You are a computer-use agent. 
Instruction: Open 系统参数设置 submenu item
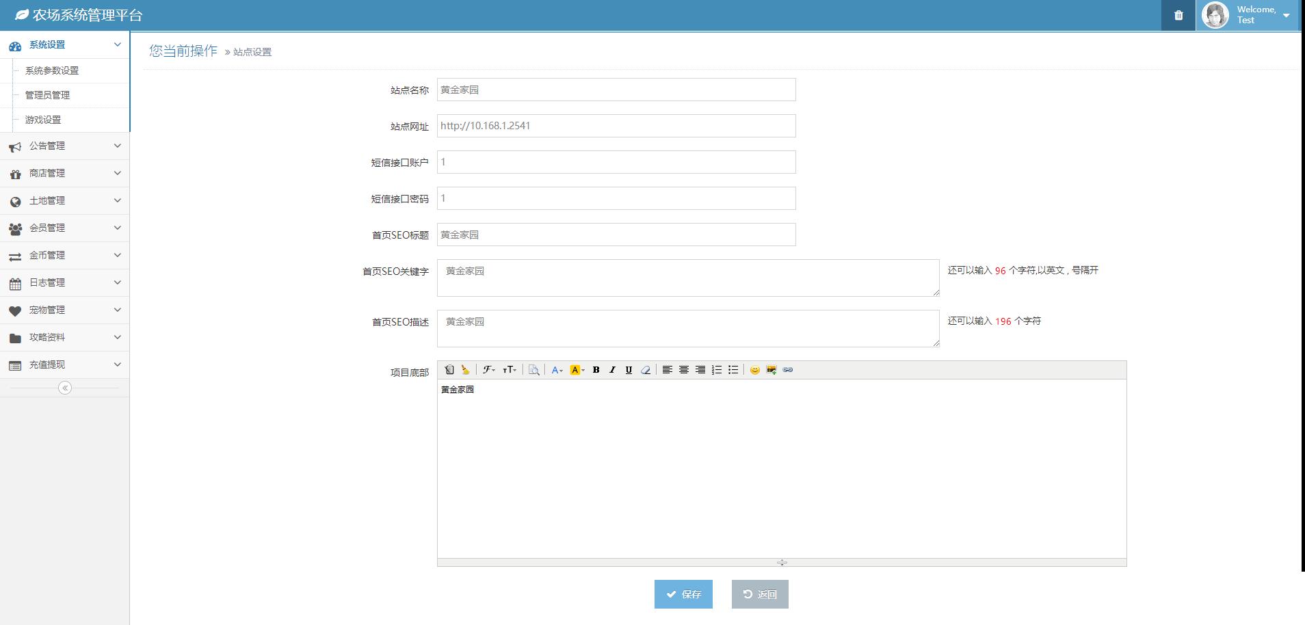(x=52, y=70)
